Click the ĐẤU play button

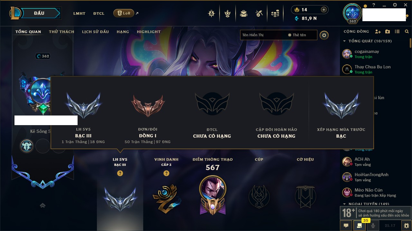click(x=39, y=13)
